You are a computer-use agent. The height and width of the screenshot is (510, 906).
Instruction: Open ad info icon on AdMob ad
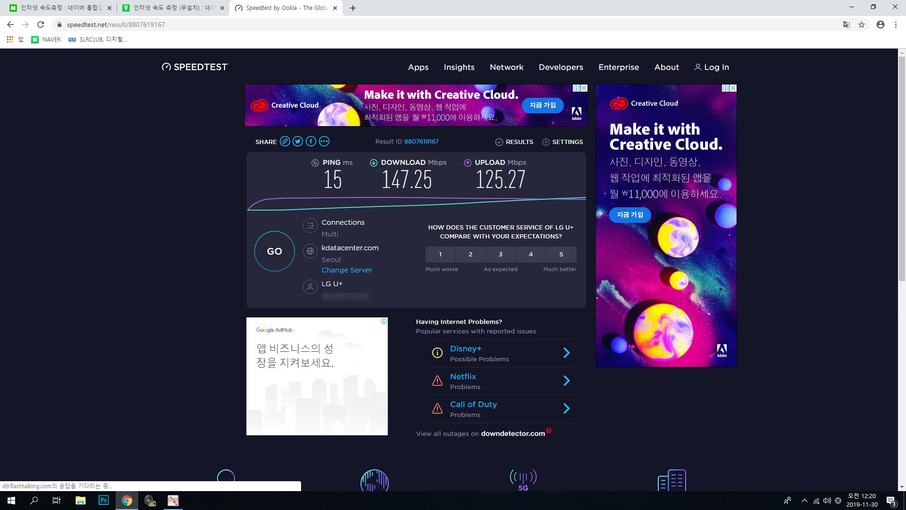pos(384,321)
